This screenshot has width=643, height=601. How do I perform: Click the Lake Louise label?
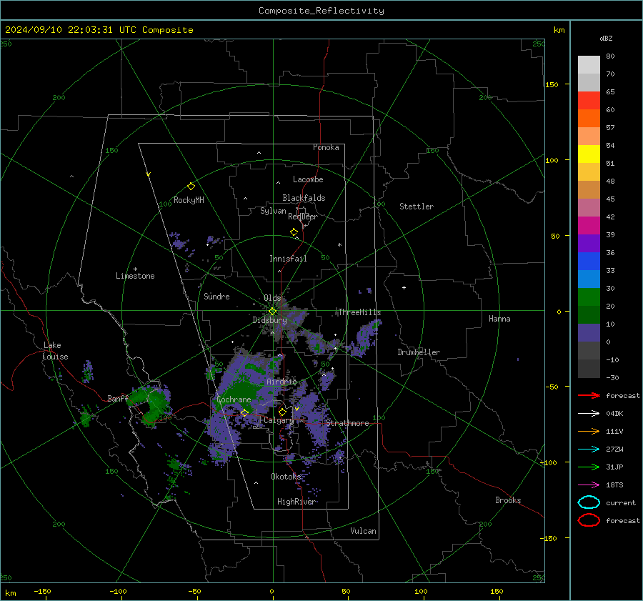56,351
